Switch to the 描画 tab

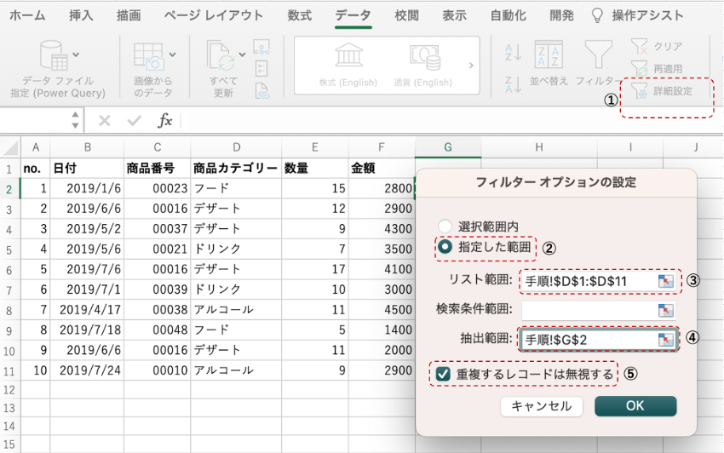[x=129, y=15]
